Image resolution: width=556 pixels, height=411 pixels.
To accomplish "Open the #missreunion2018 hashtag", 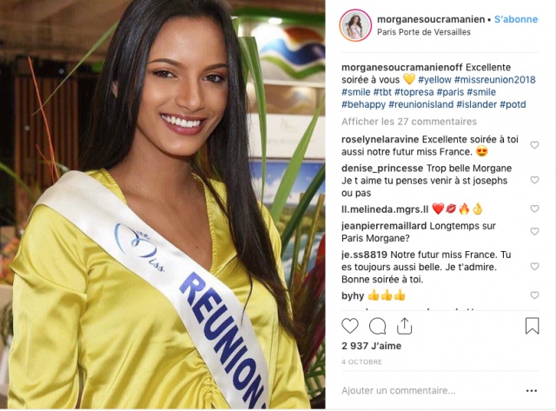I will (494, 79).
